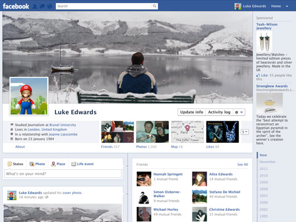Click the search magnifier icon
This screenshot has height=222, width=296.
point(155,6)
